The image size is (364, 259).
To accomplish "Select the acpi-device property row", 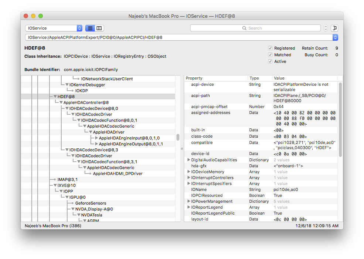I will click(261, 87).
